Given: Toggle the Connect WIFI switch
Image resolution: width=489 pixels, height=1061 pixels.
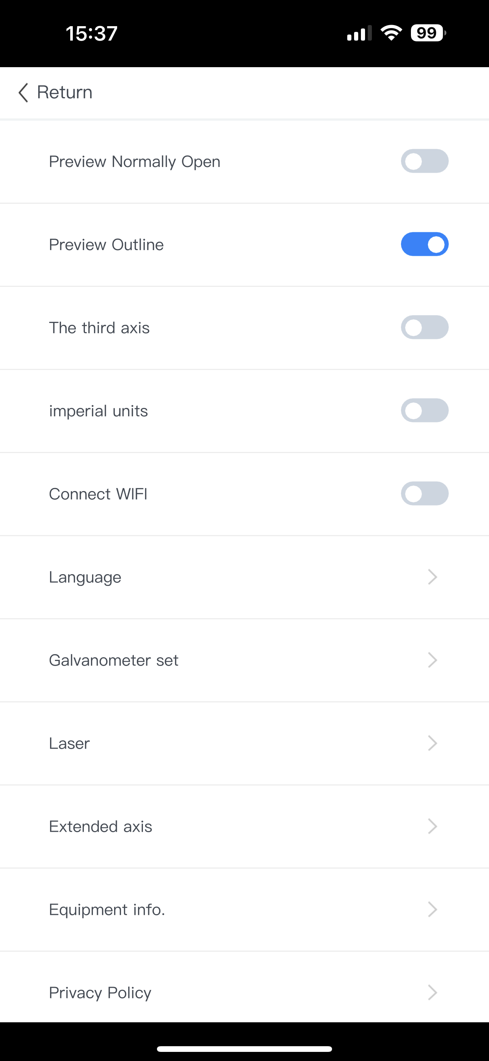Looking at the screenshot, I should [425, 494].
